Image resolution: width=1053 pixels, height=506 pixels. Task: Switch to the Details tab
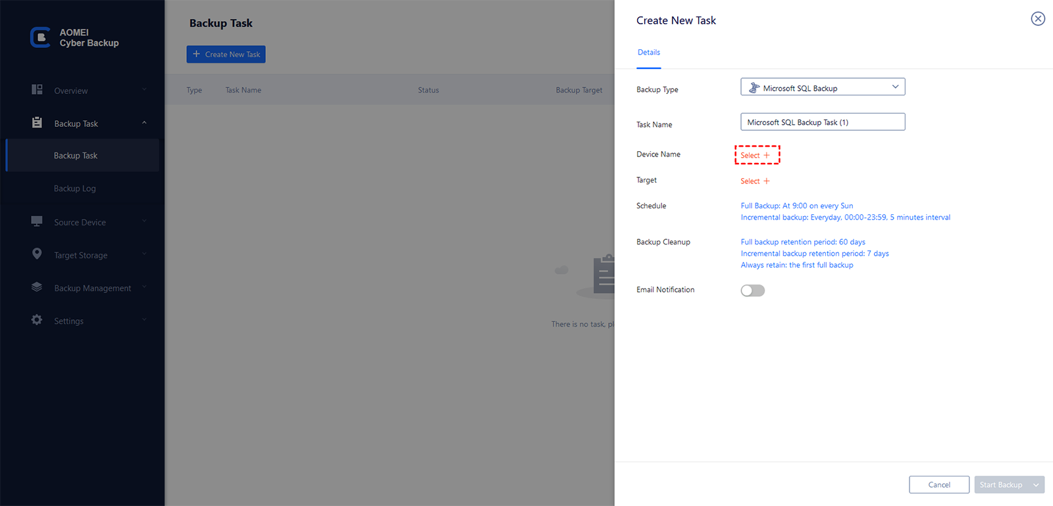coord(649,53)
